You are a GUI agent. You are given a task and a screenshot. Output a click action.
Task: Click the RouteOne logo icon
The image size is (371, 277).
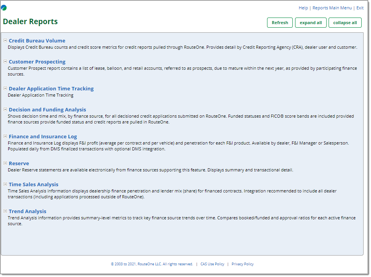(x=4, y=8)
